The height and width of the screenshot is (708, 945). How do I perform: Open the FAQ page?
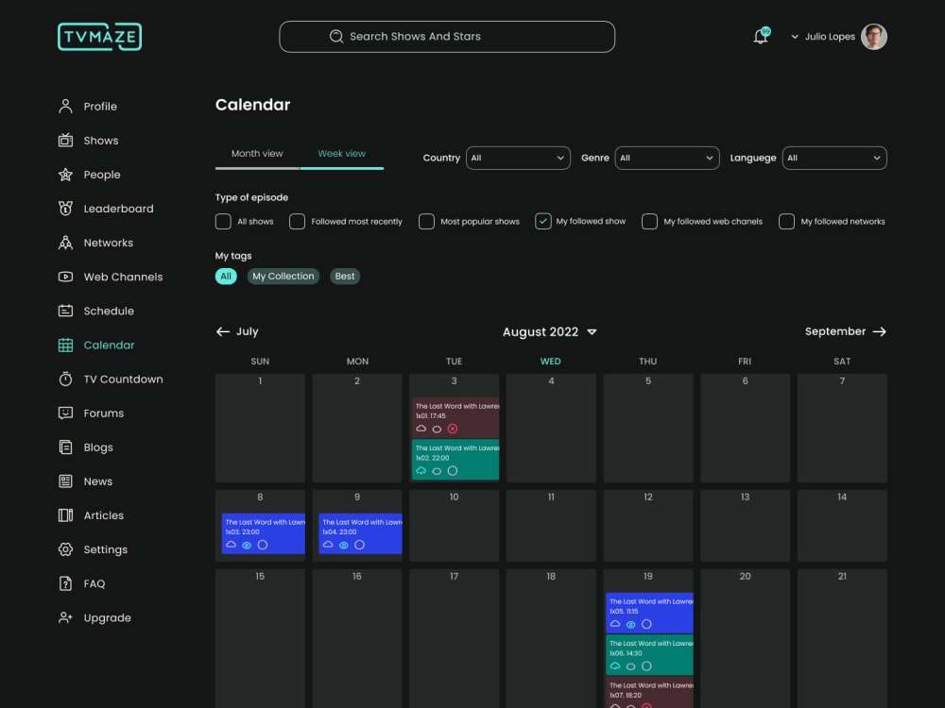[x=81, y=584]
